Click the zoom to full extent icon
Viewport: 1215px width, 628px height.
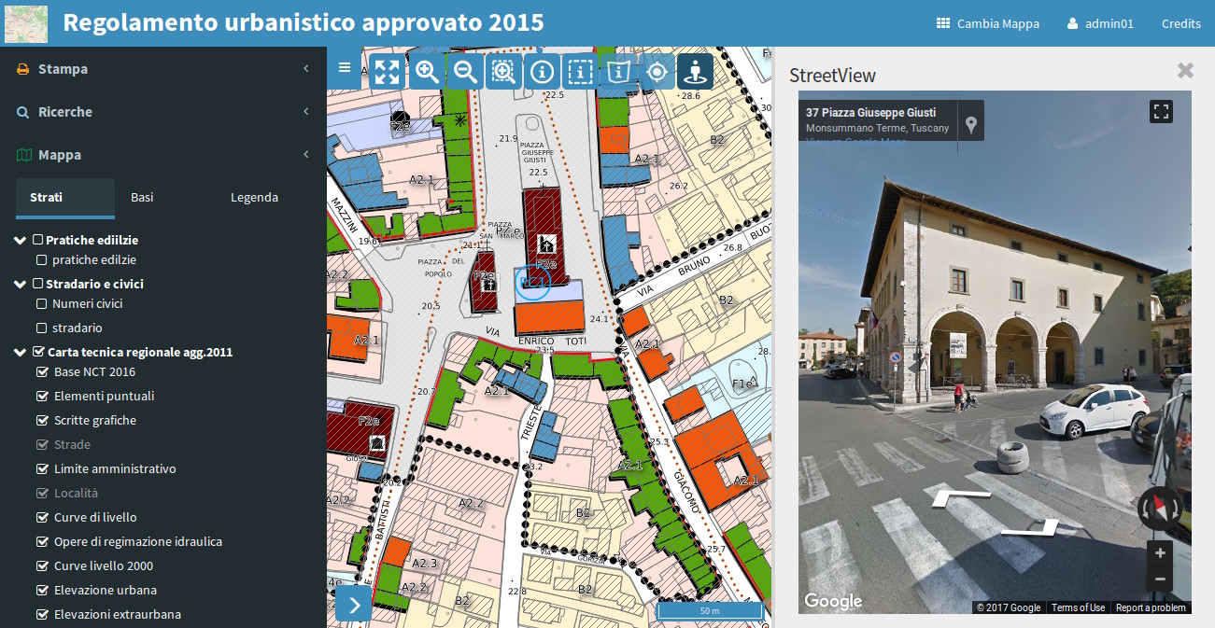(x=387, y=70)
